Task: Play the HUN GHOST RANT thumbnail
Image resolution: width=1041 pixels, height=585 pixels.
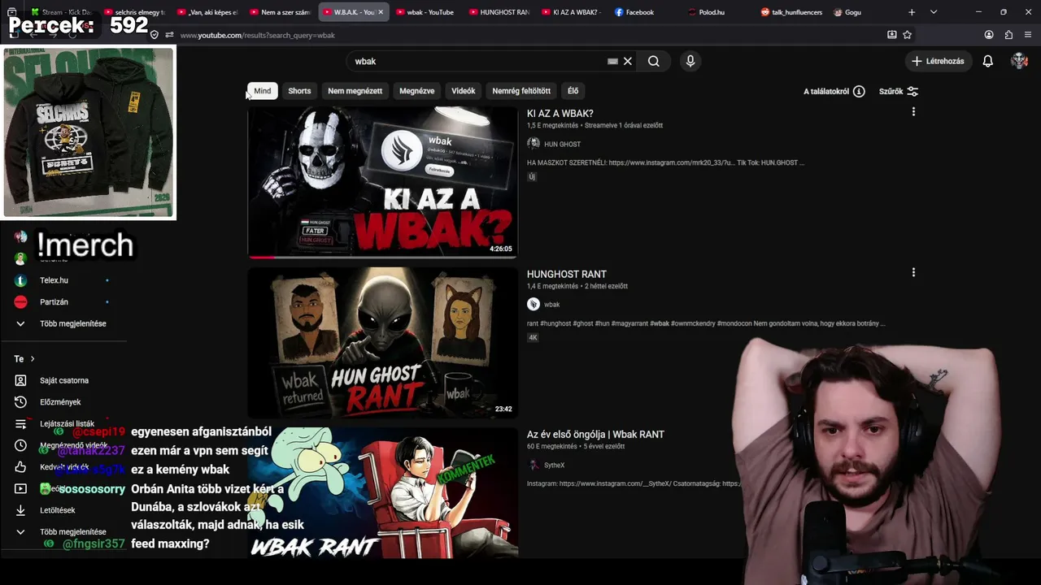Action: (x=382, y=343)
